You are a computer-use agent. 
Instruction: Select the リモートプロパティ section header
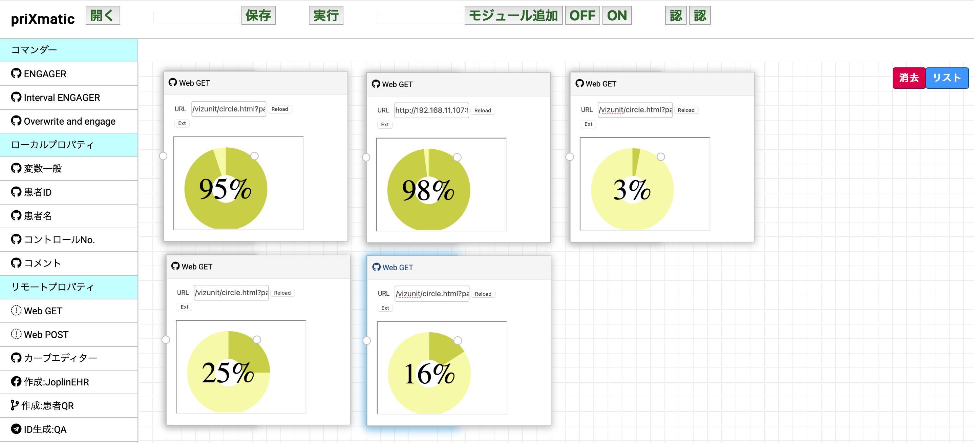[x=69, y=287]
